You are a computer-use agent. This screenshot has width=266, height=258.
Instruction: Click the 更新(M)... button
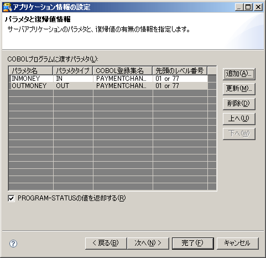239,89
